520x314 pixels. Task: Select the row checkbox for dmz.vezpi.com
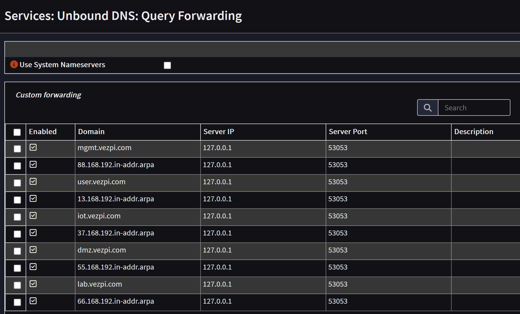[17, 251]
